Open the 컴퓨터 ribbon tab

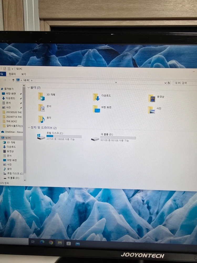pyautogui.click(x=12, y=74)
